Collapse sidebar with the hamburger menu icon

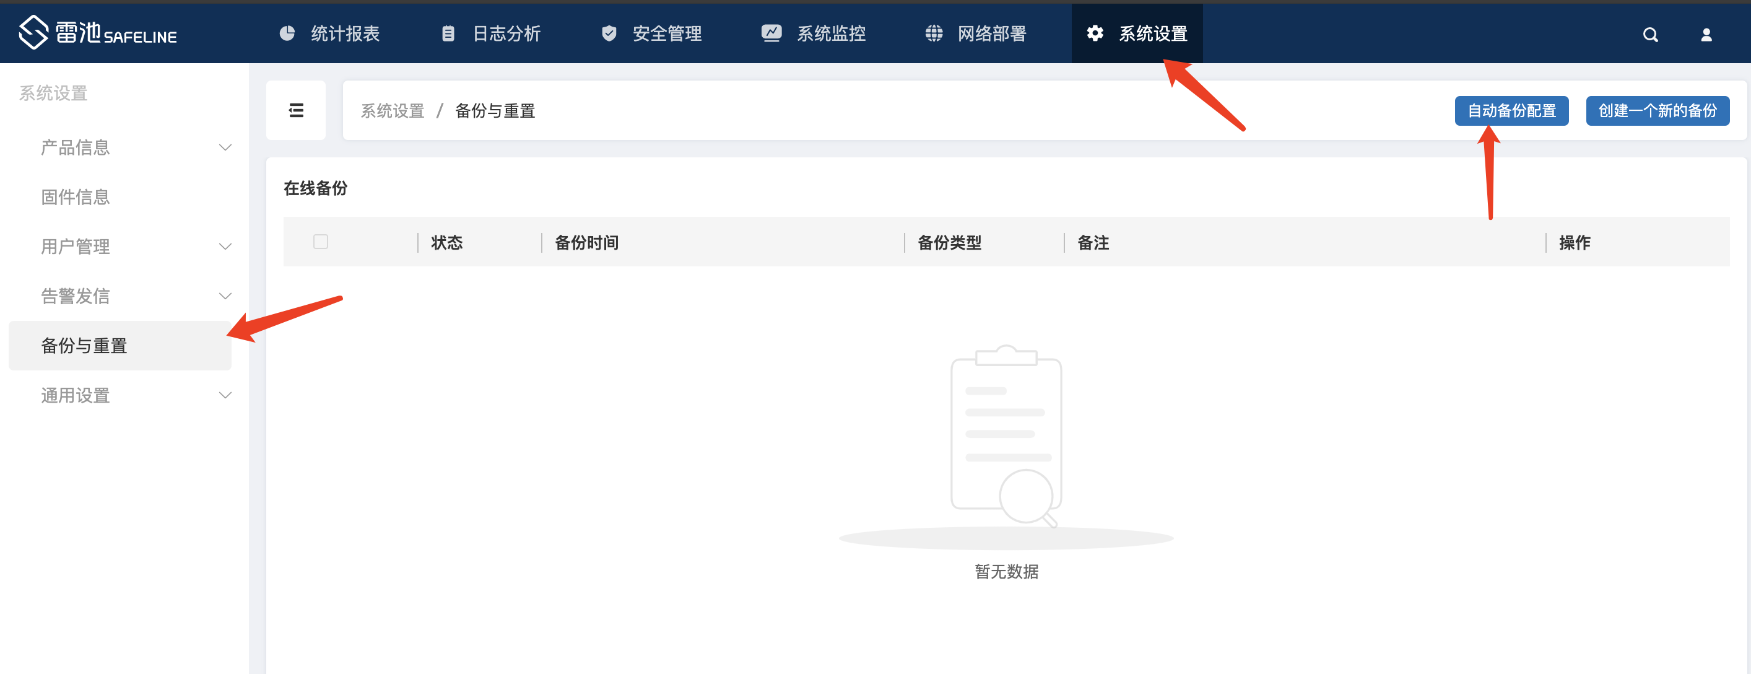point(296,110)
